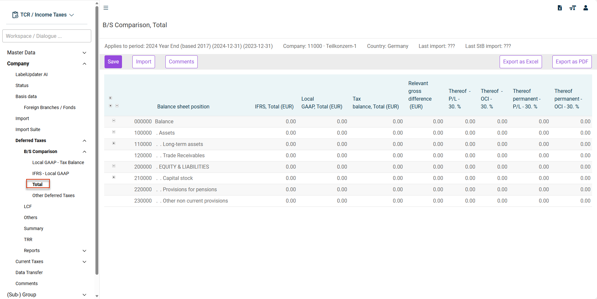
Task: Open the text size adjustment icon
Action: click(x=573, y=8)
